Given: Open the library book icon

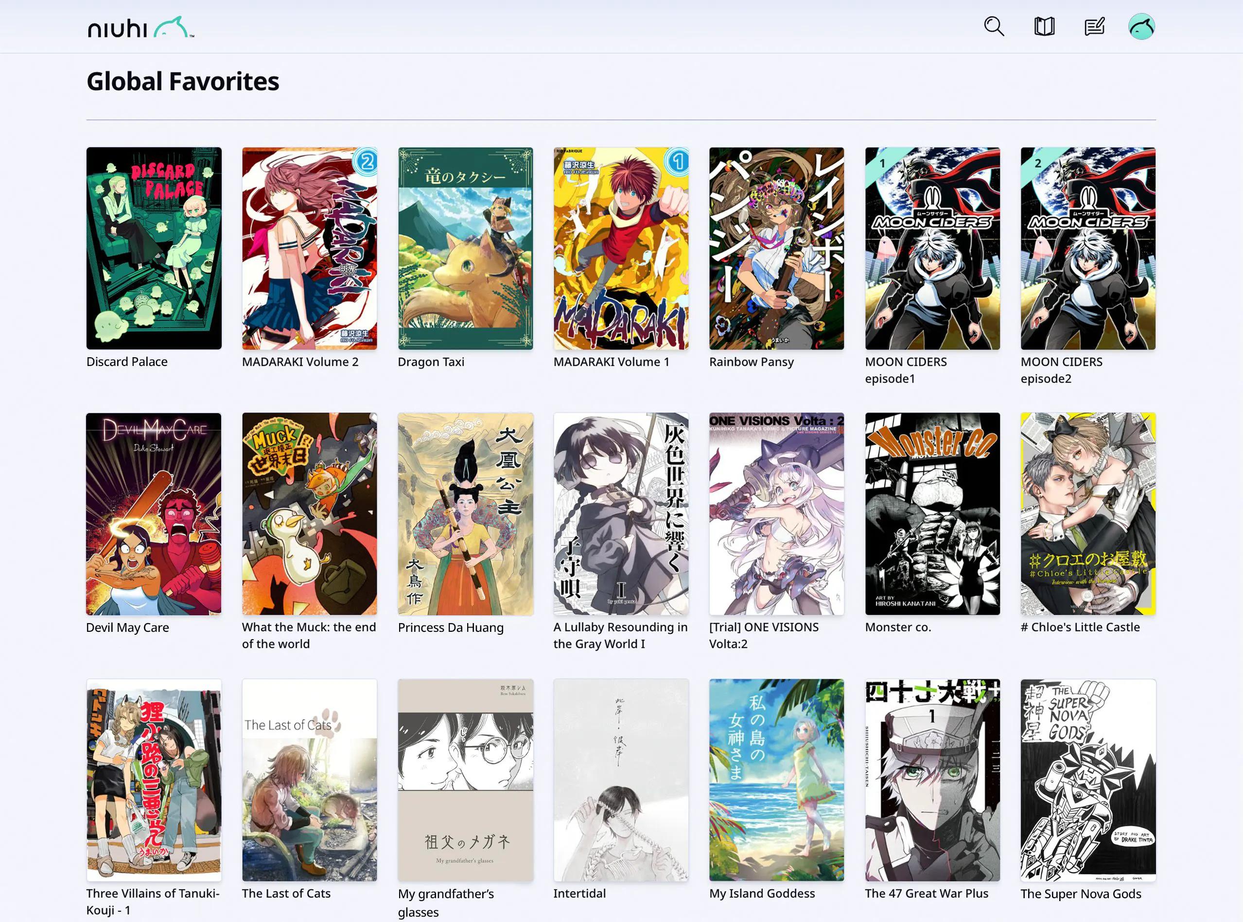Looking at the screenshot, I should pos(1044,26).
